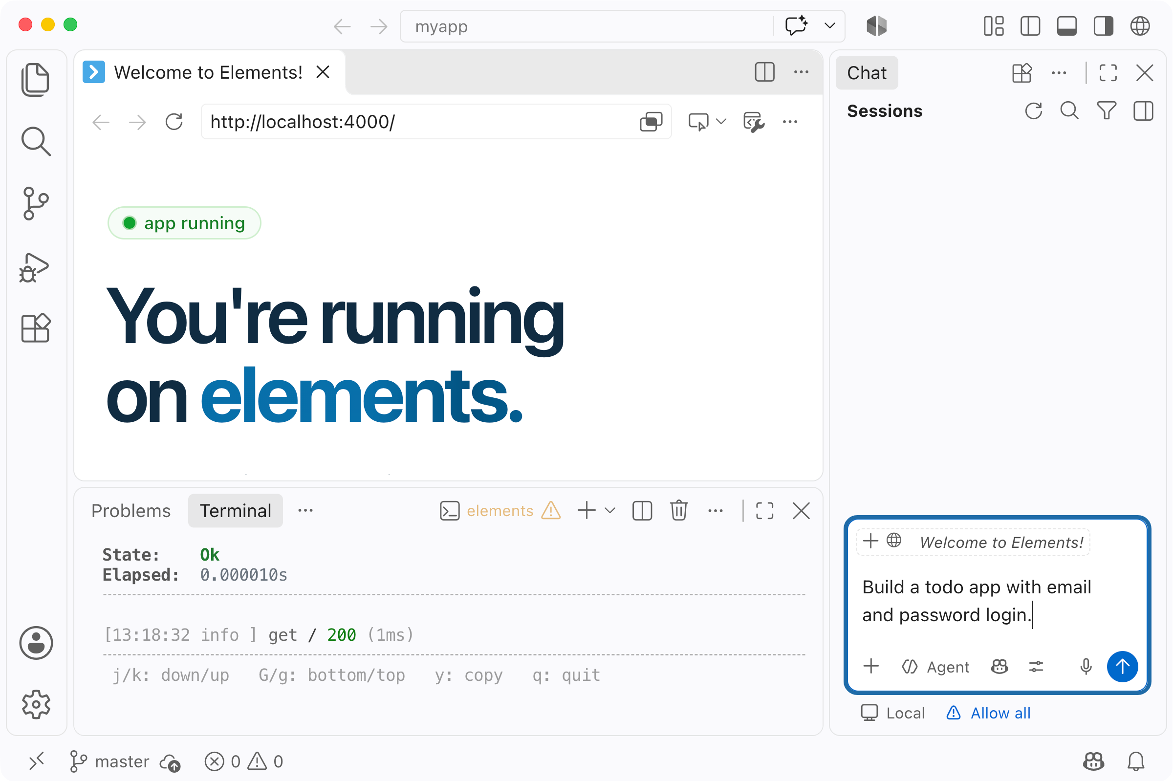Open Run and Debug view
Viewport: 1173px width, 782px height.
[x=34, y=268]
